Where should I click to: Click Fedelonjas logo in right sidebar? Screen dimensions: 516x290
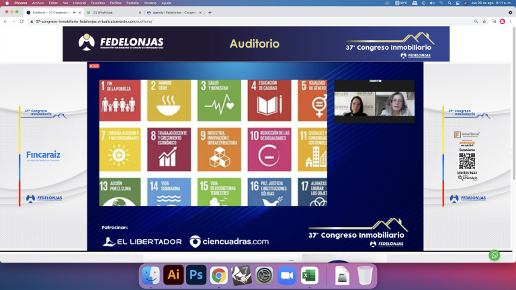[x=468, y=198]
